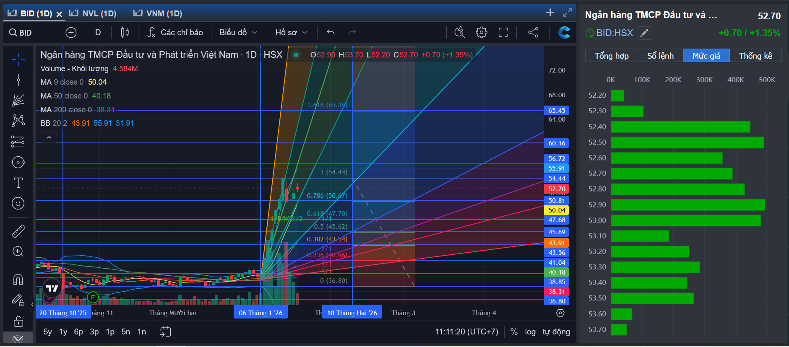Undo the last chart action

331,33
